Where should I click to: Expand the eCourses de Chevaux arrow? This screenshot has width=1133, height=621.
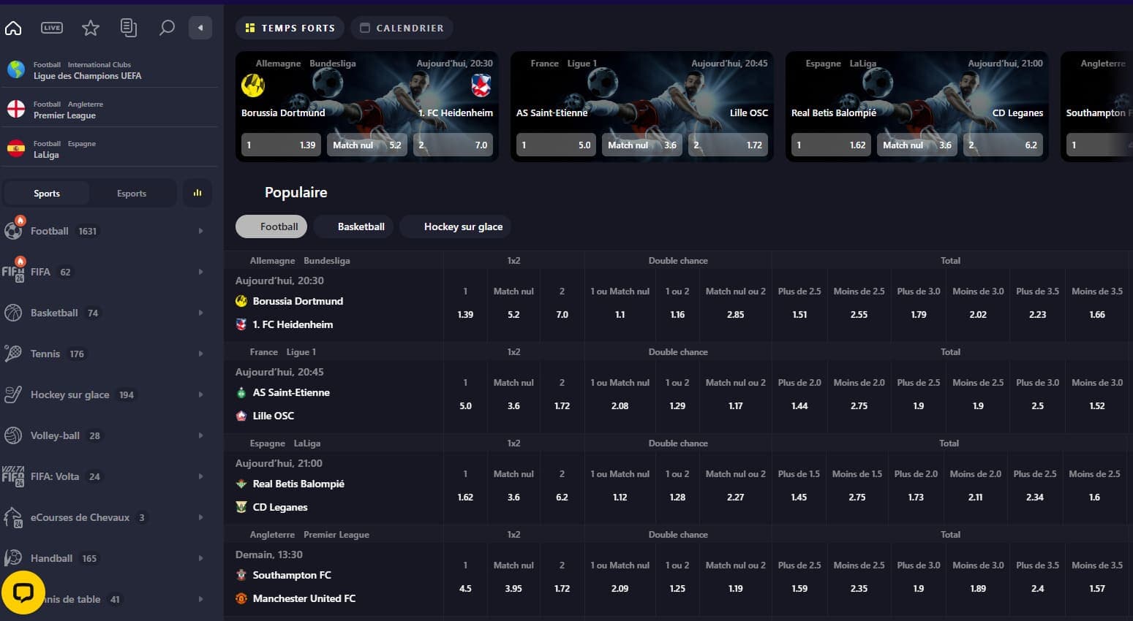(x=201, y=517)
